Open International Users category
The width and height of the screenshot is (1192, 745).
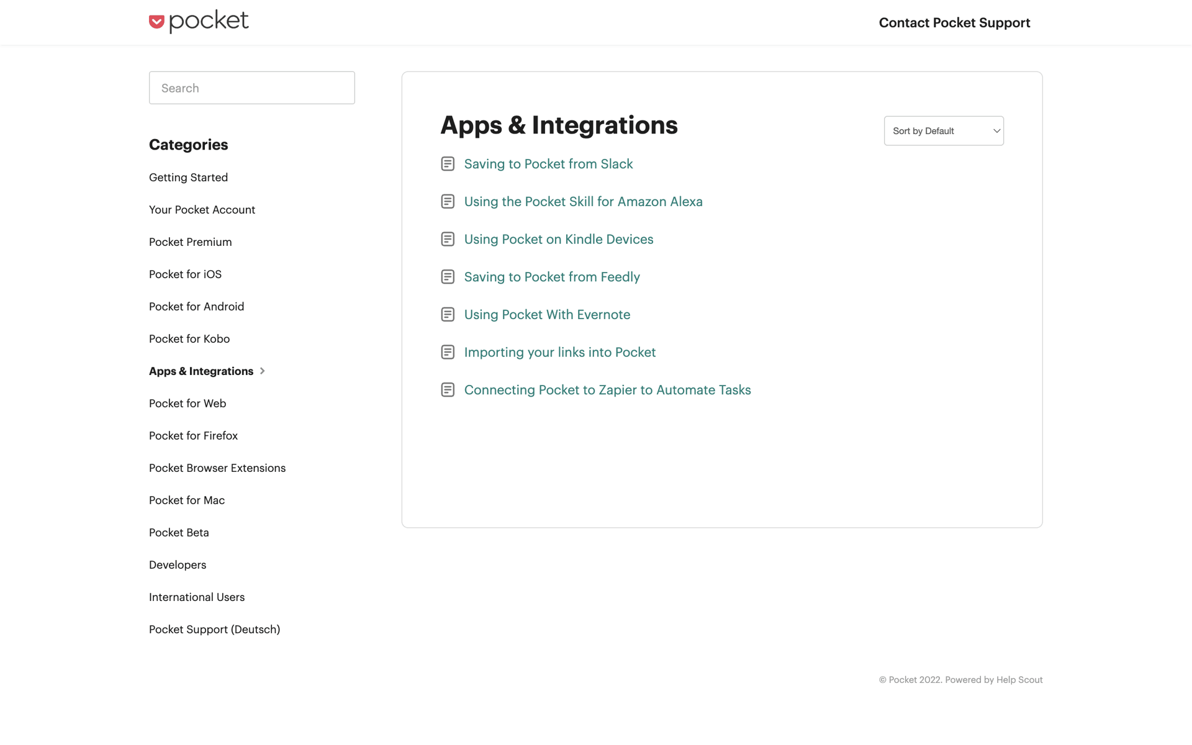197,597
